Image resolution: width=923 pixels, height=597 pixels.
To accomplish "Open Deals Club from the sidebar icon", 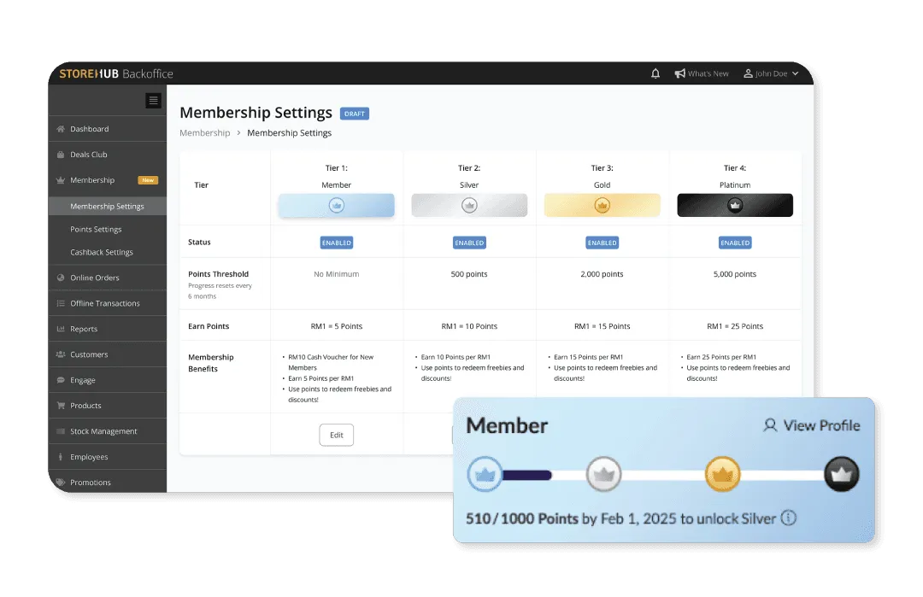I will [x=60, y=154].
